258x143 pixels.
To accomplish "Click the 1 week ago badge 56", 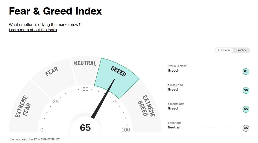I will (245, 90).
